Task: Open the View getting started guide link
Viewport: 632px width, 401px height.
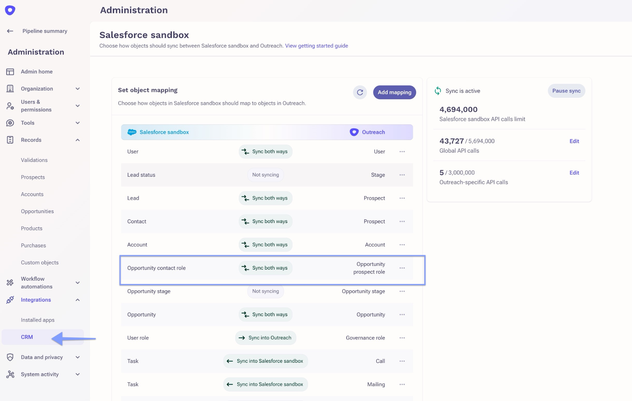Action: (x=316, y=46)
